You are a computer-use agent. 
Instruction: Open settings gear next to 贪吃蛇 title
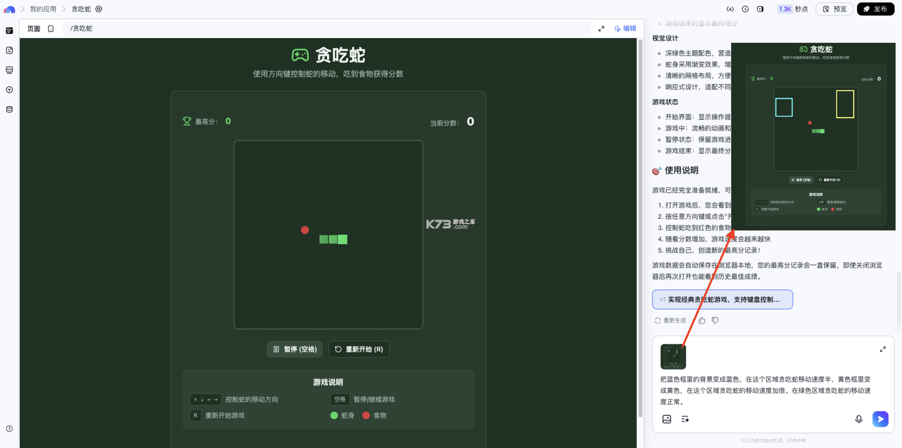click(x=99, y=9)
